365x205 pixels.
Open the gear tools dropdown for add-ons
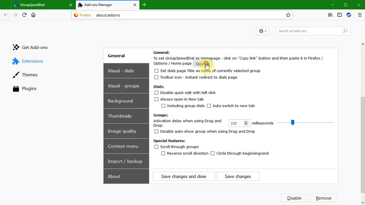263,31
